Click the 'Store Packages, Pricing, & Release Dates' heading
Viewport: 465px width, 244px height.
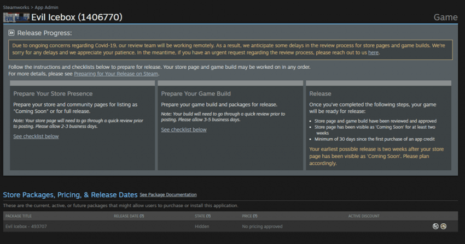tap(70, 195)
